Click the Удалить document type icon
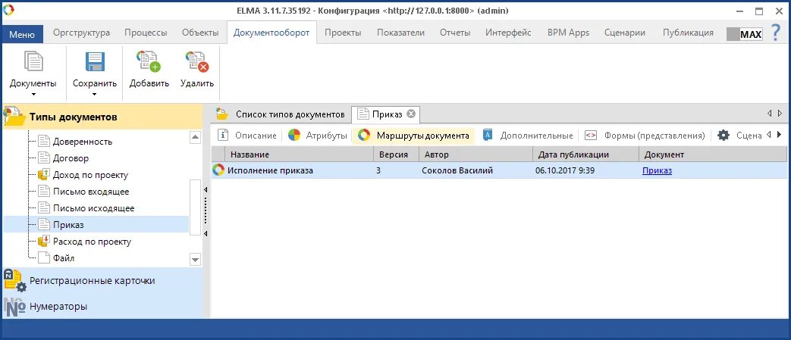 click(197, 61)
